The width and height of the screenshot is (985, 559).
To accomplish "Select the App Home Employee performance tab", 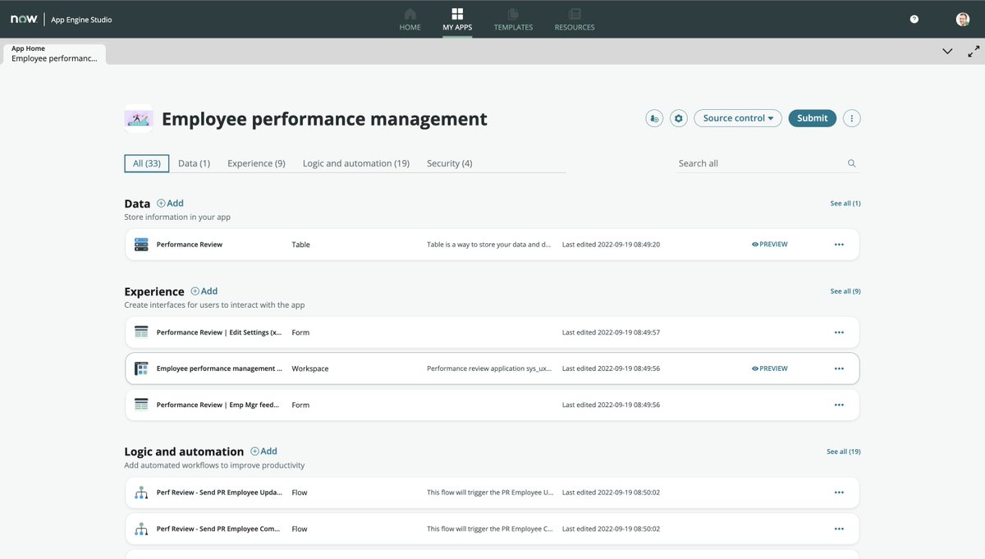I will (54, 53).
